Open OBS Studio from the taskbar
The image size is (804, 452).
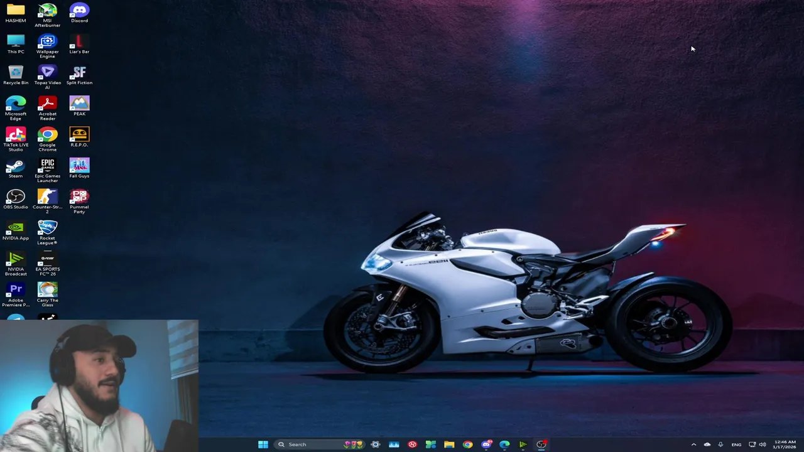tap(541, 444)
